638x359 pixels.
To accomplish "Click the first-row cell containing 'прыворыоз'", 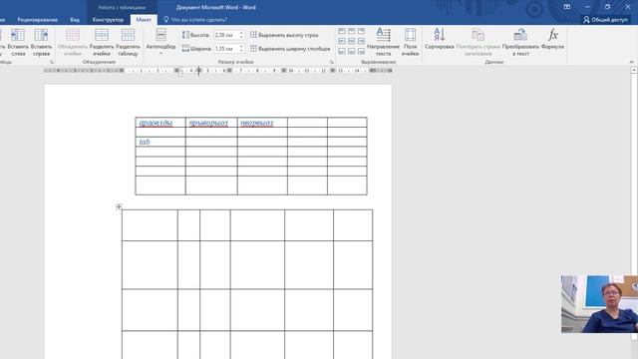I will pos(211,122).
